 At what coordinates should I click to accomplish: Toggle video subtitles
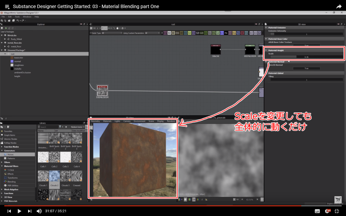click(x=317, y=211)
